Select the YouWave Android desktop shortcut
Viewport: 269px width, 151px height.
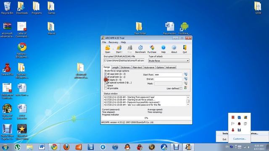point(184,28)
